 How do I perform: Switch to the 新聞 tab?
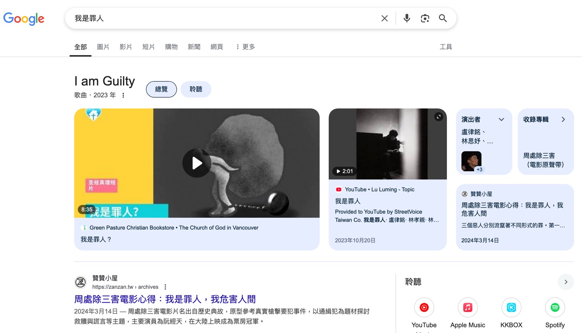(194, 47)
